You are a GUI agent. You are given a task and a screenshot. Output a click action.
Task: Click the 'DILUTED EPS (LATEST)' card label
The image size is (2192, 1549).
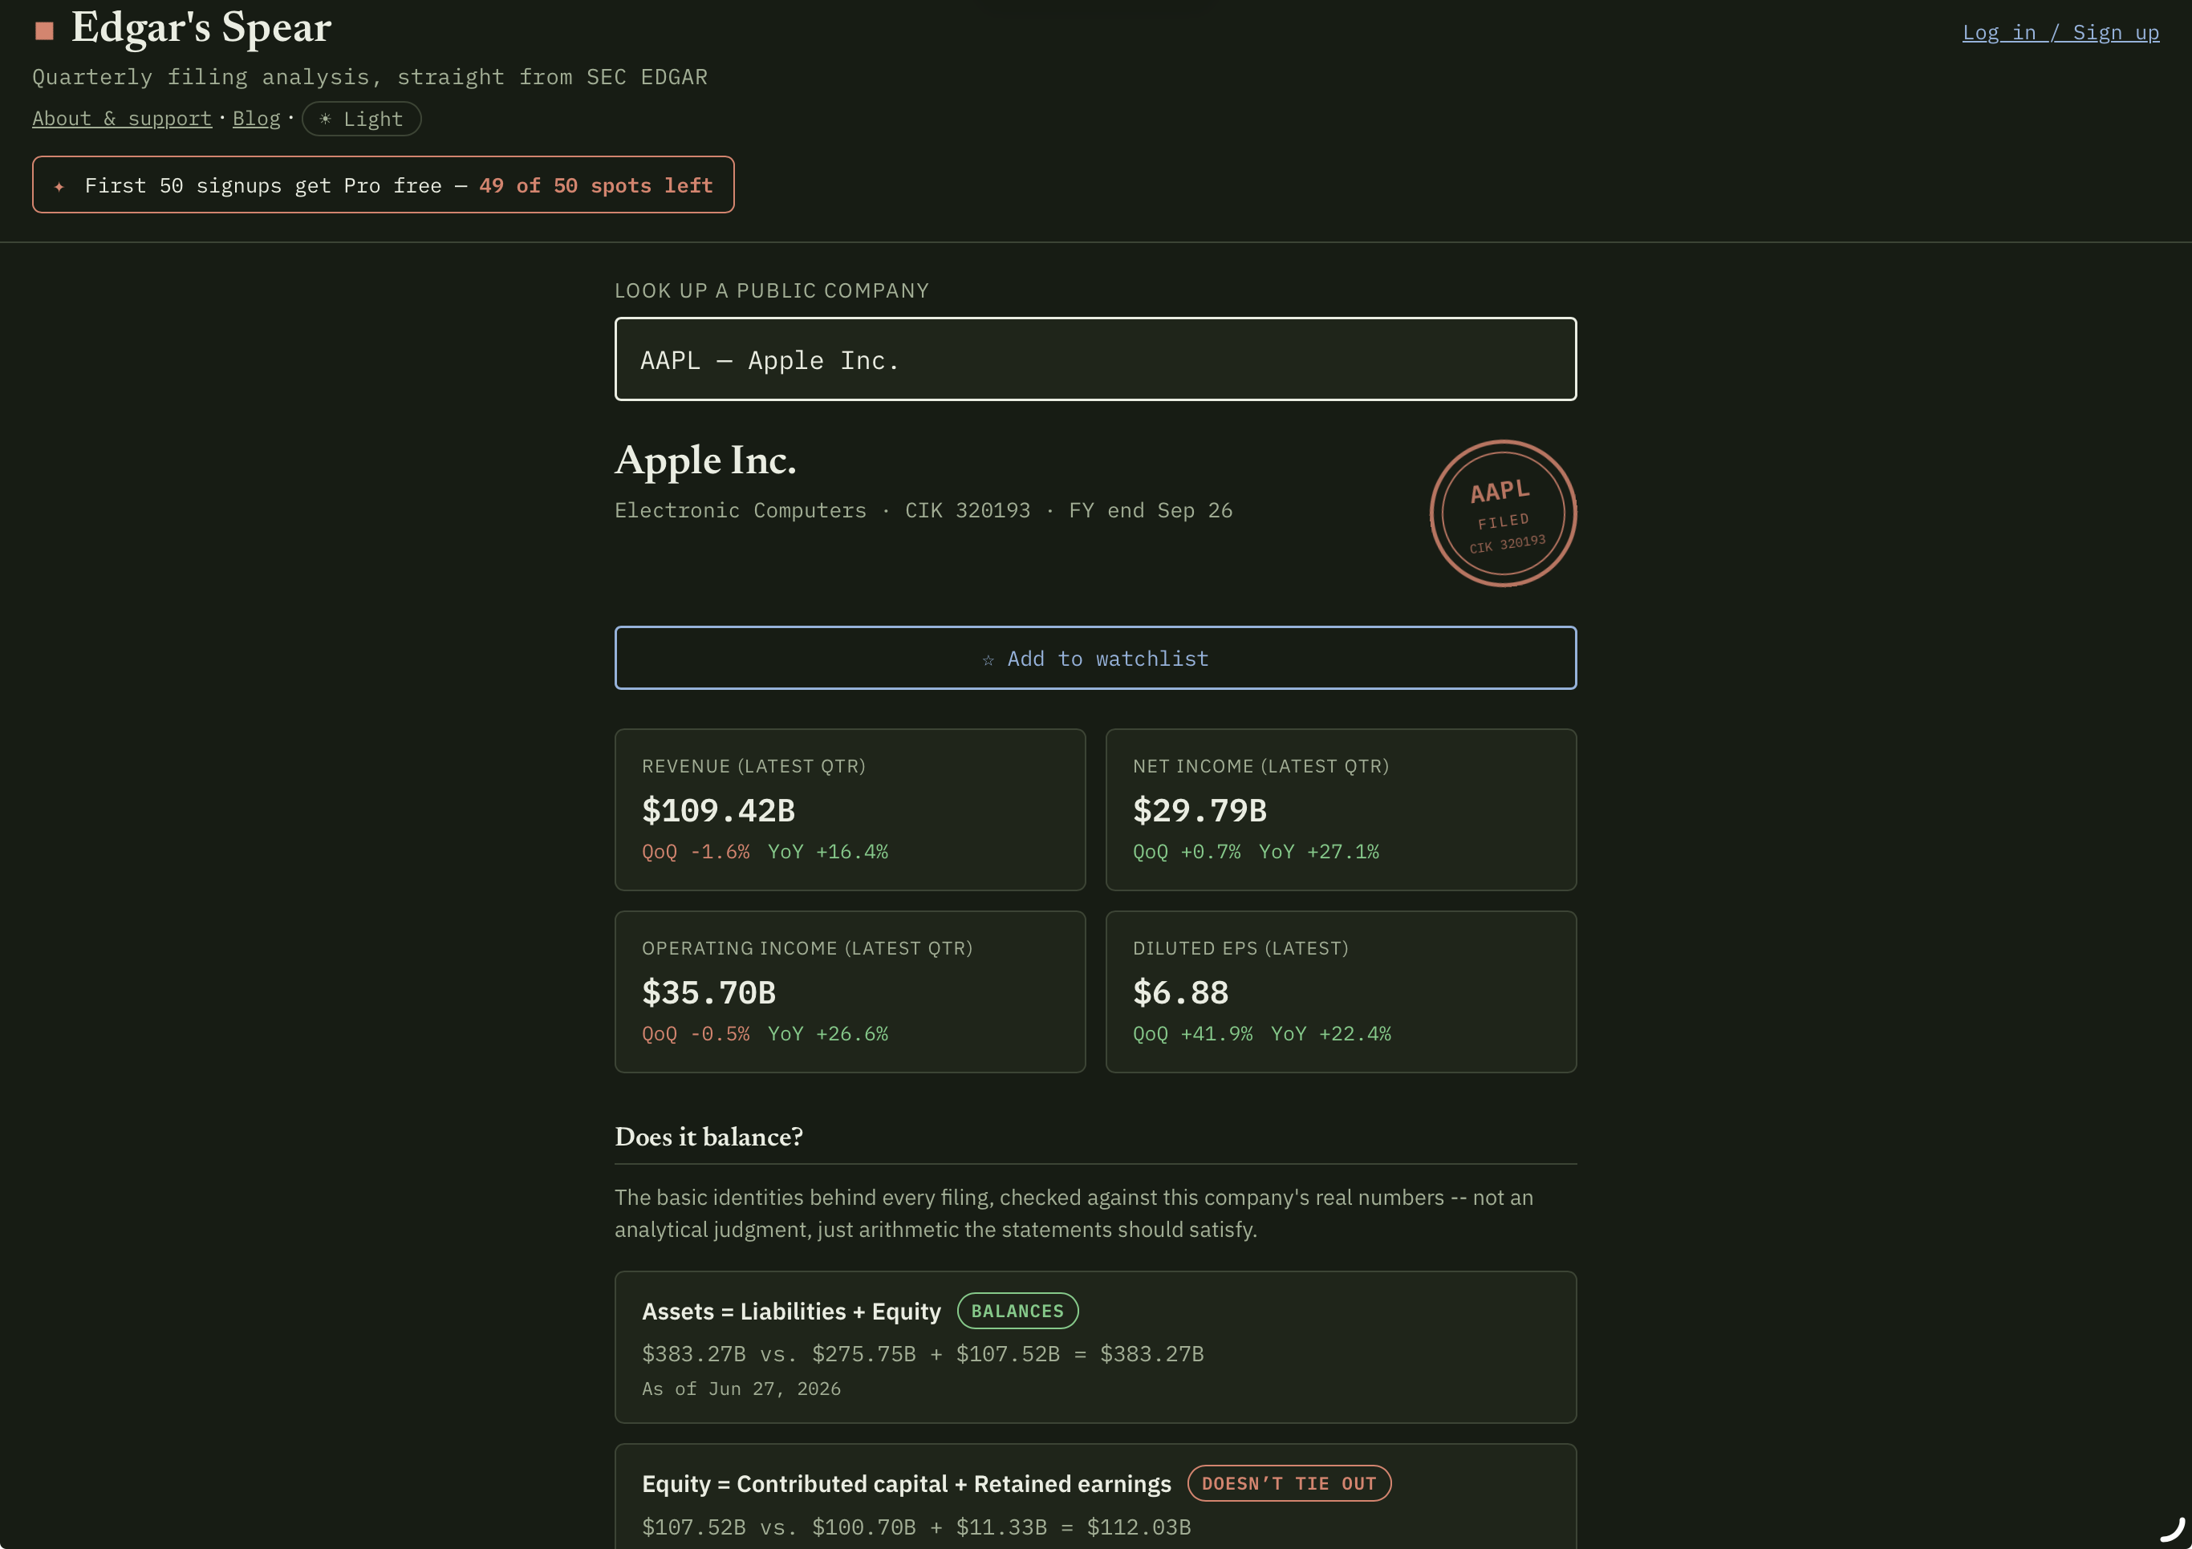(1240, 949)
